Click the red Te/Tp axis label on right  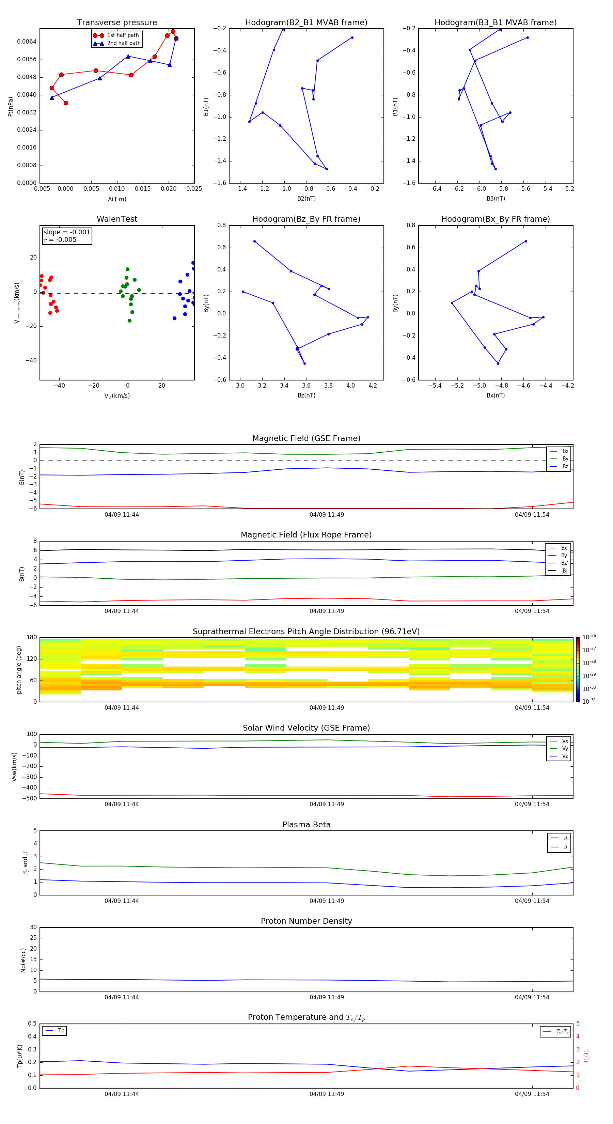coord(586,1056)
